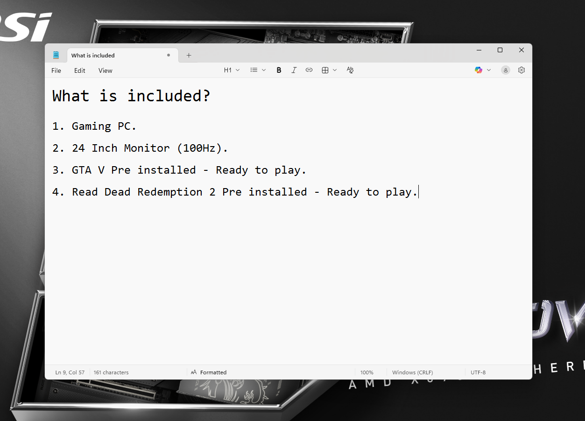
Task: Click the unsaved dot on the tab
Action: coord(169,55)
